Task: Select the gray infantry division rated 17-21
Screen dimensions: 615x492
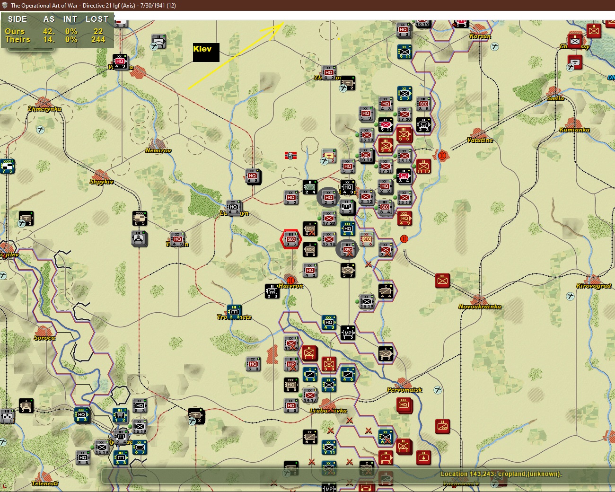Action: pos(386,166)
